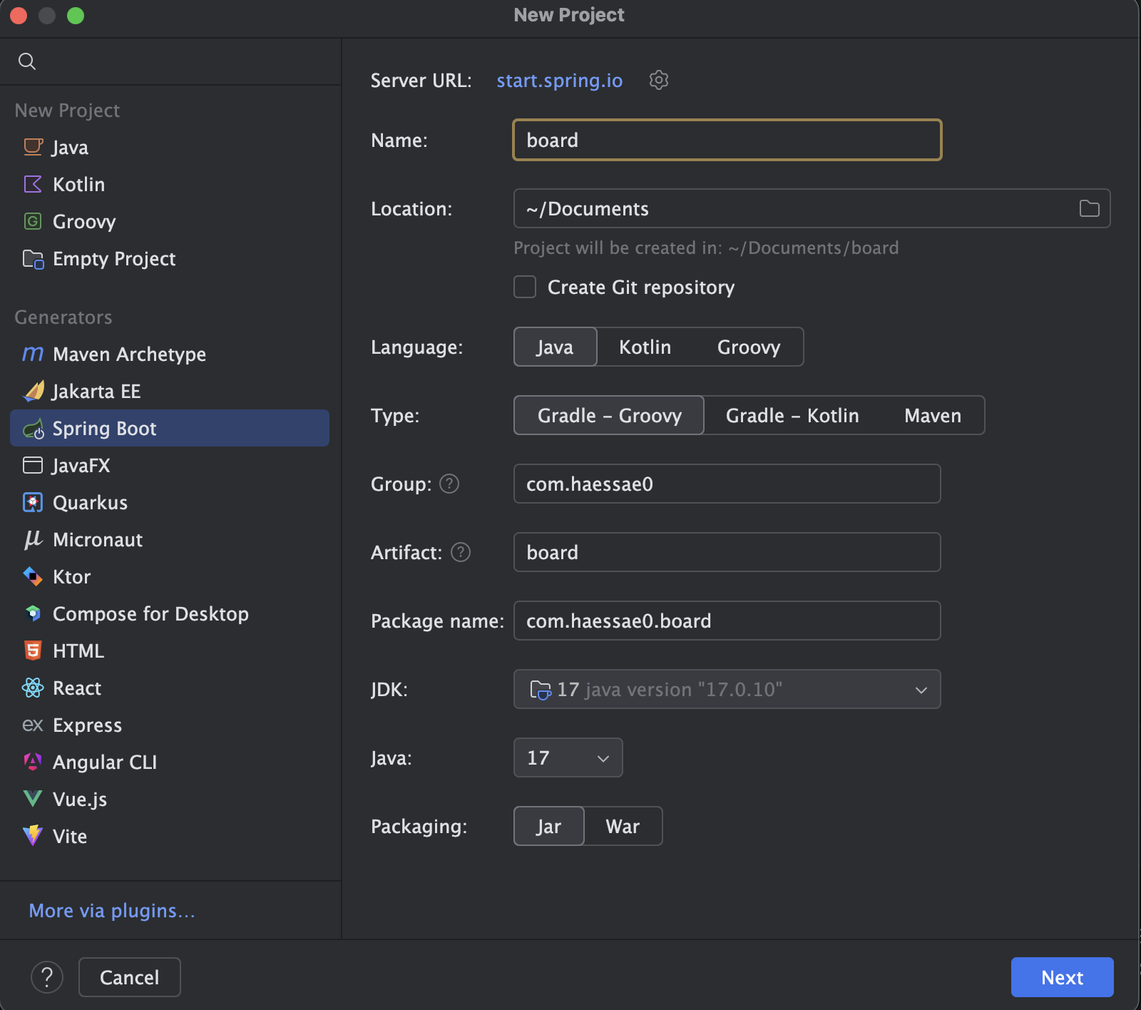Browse location with the folder icon
The height and width of the screenshot is (1010, 1141).
coord(1089,208)
